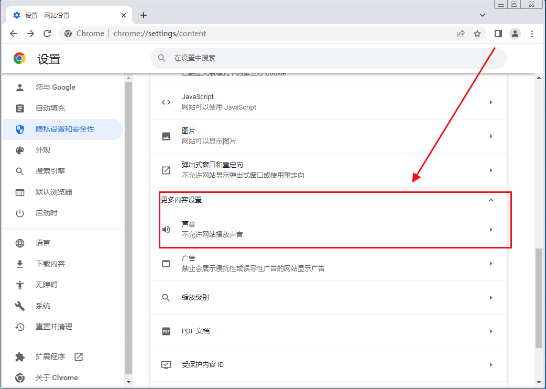This screenshot has width=546, height=389.
Task: Minimize the Chrome window
Action: point(501,5)
